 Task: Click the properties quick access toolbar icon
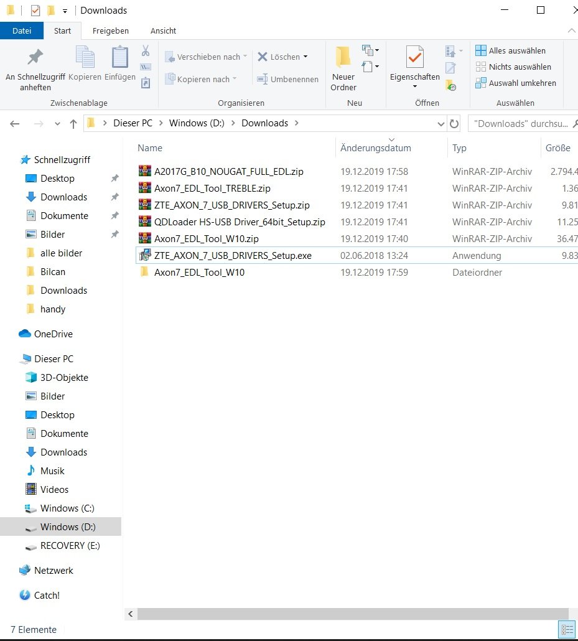(x=35, y=10)
